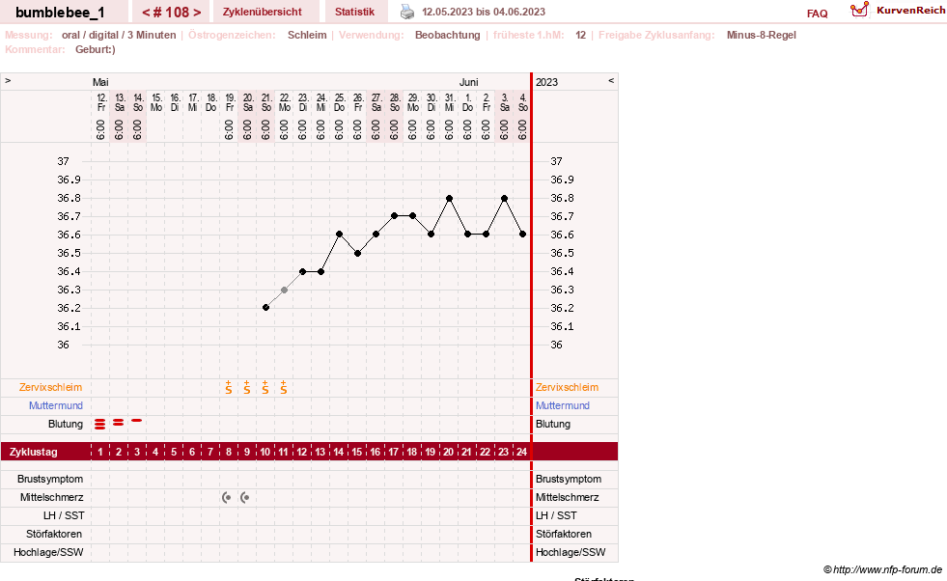
Task: Click the 'Juni' month label
Action: pos(468,82)
